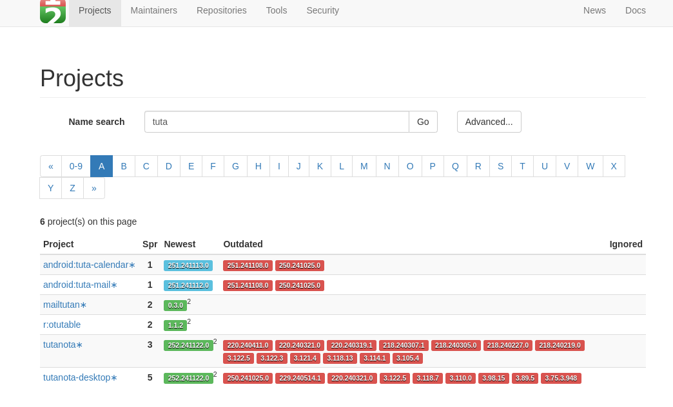
Task: Click outdated 220.240411.0 badge for tutanota
Action: (248, 345)
